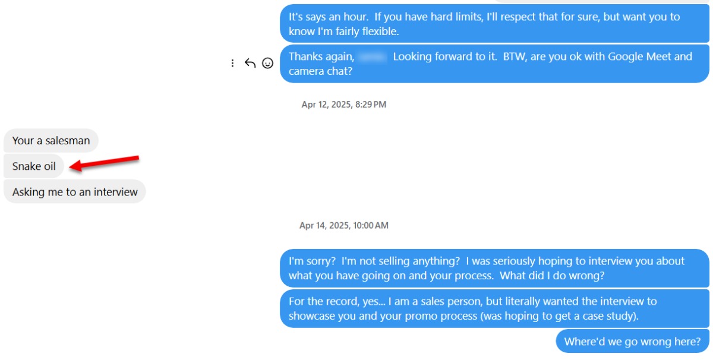This screenshot has height=360, width=713.
Task: Click the words "camera chat?" in the message
Action: (x=320, y=71)
